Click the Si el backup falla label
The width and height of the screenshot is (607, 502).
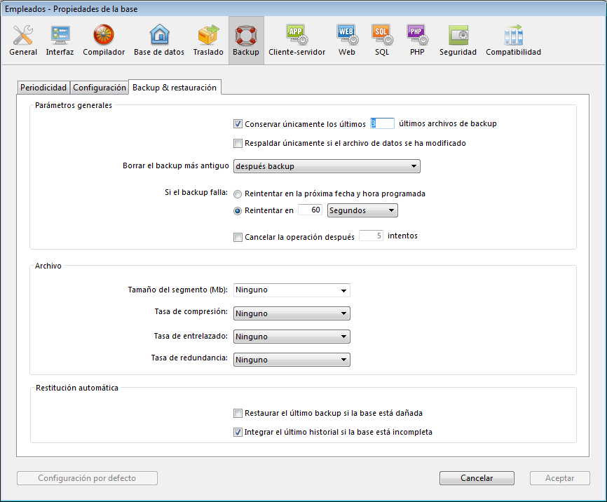pyautogui.click(x=196, y=192)
